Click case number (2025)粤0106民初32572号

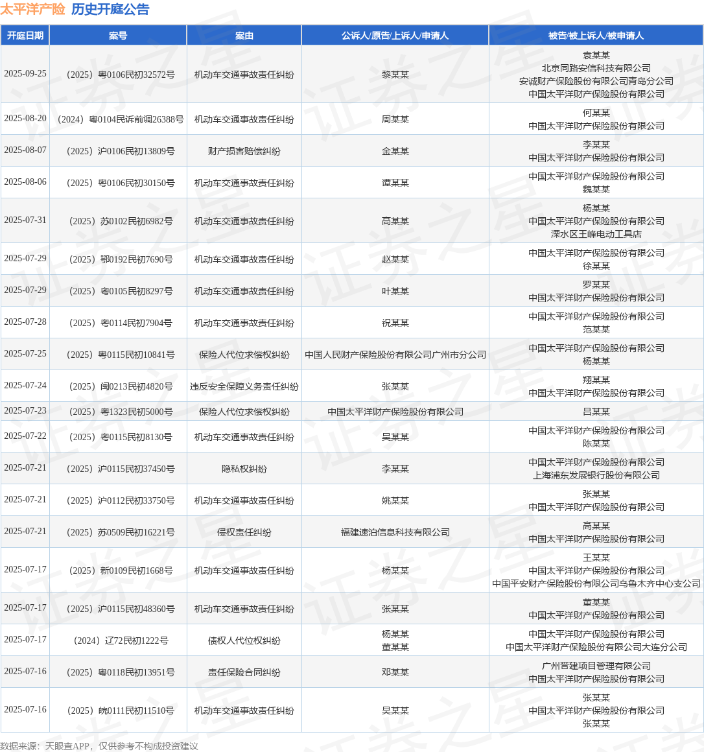click(121, 75)
